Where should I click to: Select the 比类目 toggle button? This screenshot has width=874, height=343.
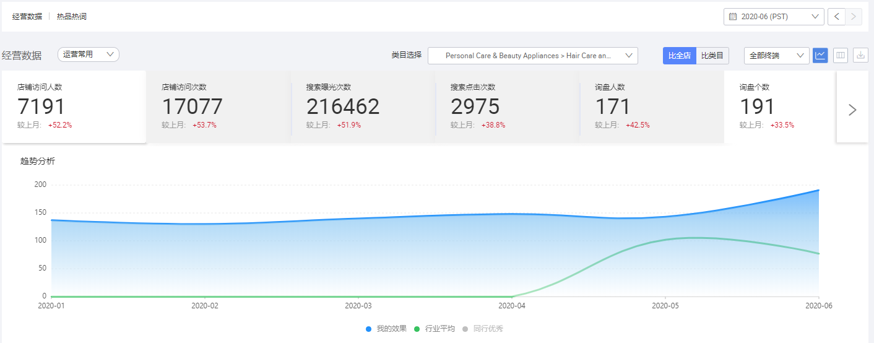pyautogui.click(x=712, y=56)
